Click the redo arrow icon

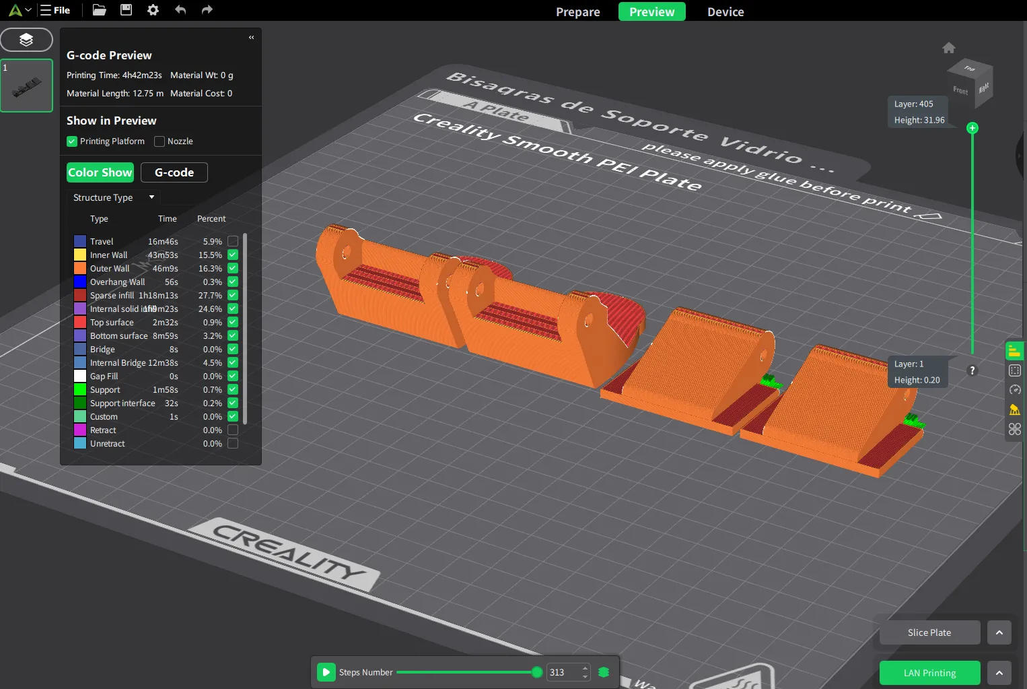point(207,10)
